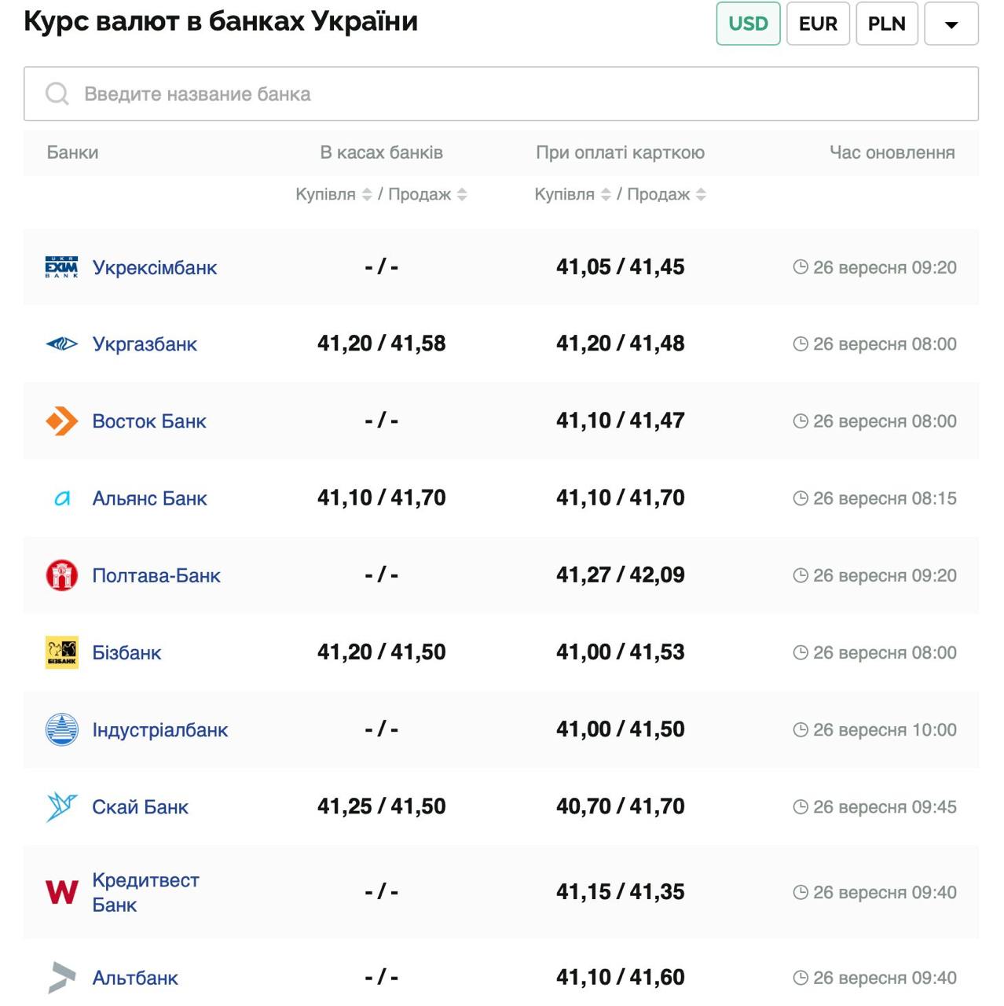Click the Ukreximbank logo icon
This screenshot has height=1006, width=1004.
point(61,267)
